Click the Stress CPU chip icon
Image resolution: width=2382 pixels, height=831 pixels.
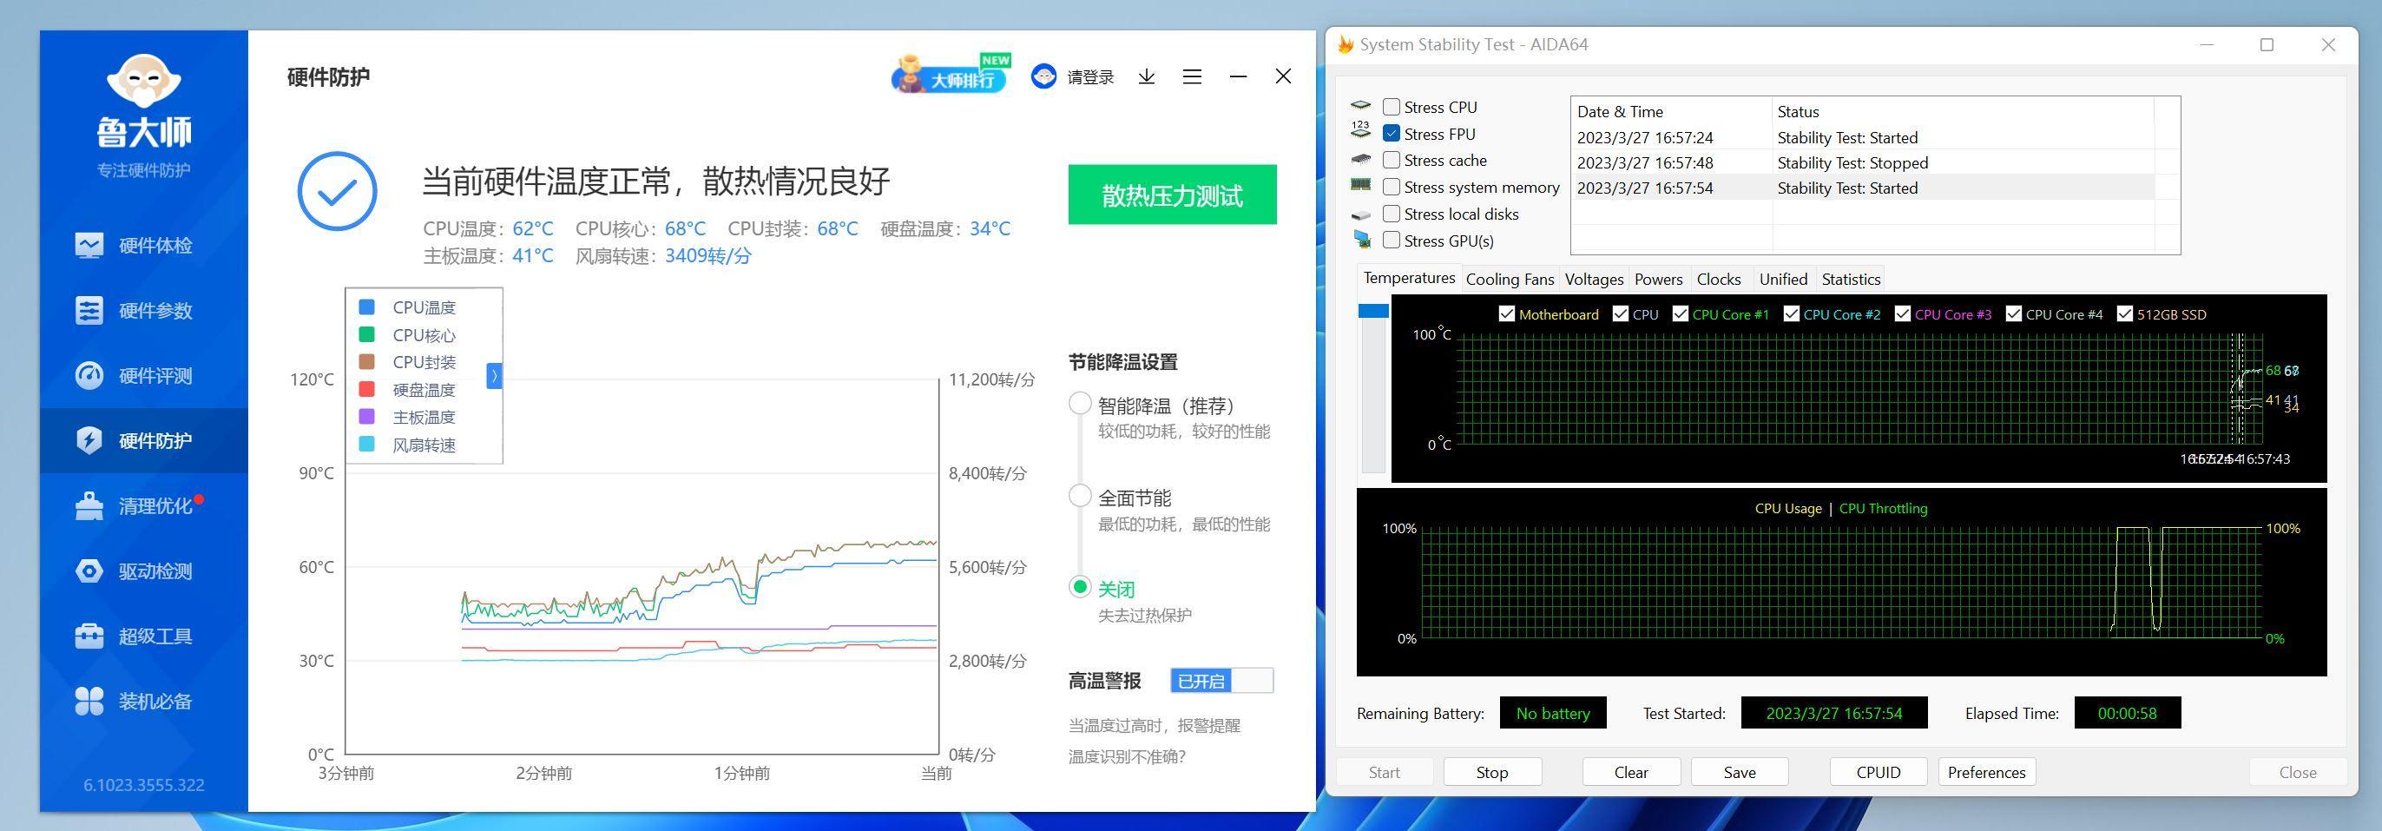click(x=1360, y=107)
